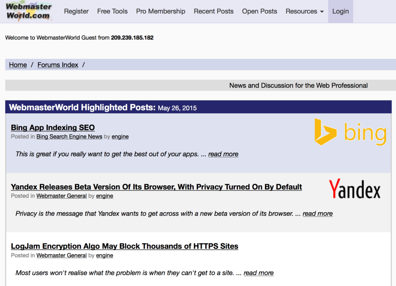Open the LogJam Encryption Algo post

click(x=125, y=246)
